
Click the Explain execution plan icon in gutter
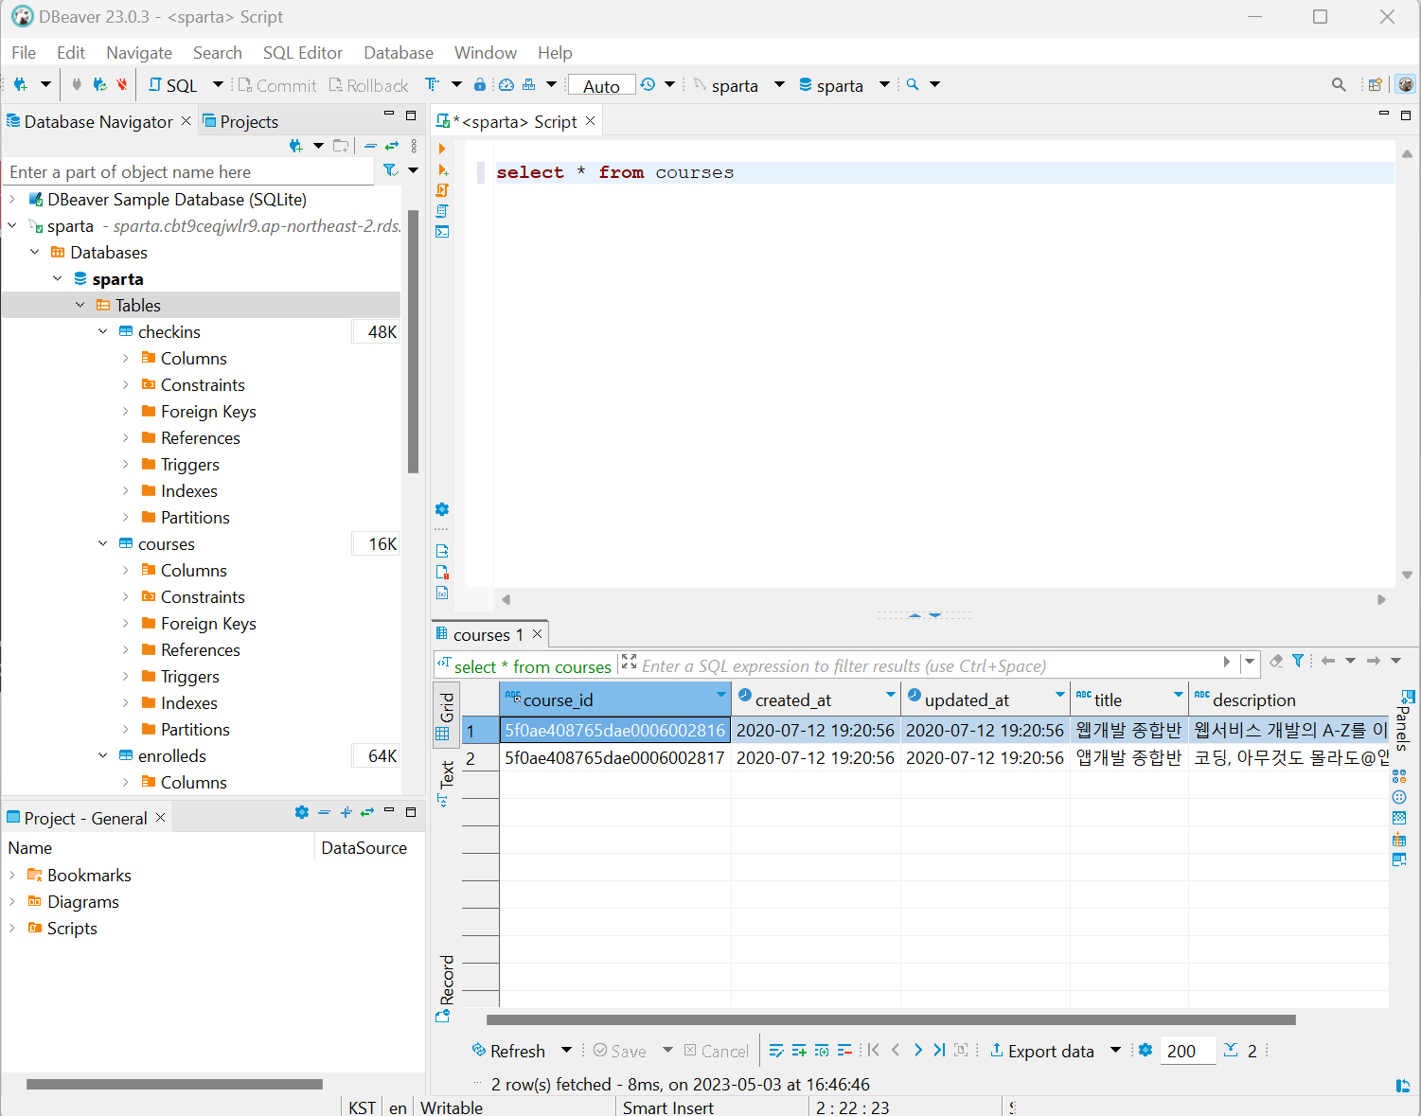click(442, 211)
